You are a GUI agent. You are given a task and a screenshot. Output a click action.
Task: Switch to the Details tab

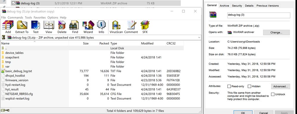pos(249,6)
